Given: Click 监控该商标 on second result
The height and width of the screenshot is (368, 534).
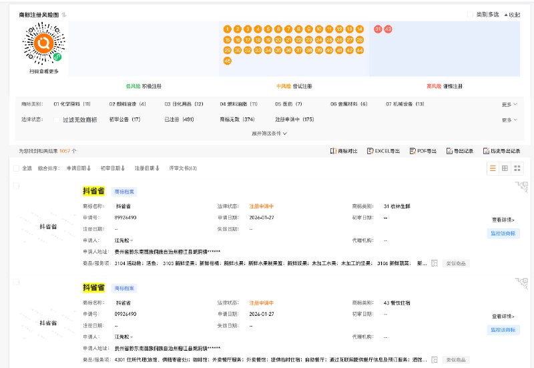Looking at the screenshot, I should pyautogui.click(x=503, y=330).
